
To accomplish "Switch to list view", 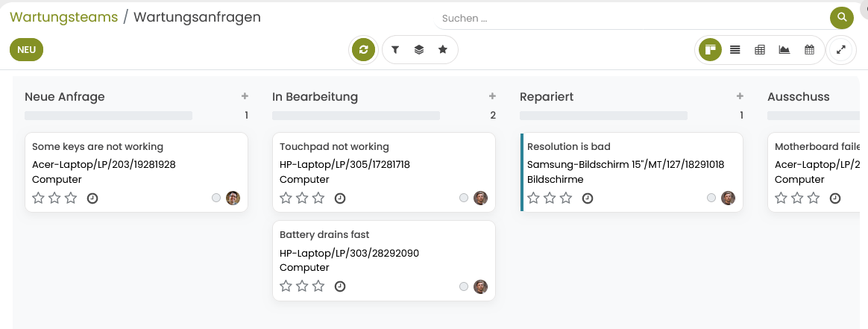I will pyautogui.click(x=735, y=50).
